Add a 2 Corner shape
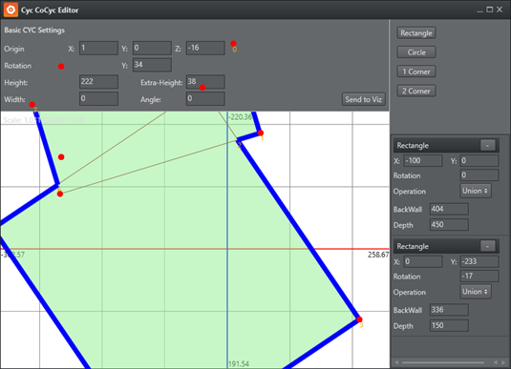Image resolution: width=511 pixels, height=369 pixels. point(416,91)
